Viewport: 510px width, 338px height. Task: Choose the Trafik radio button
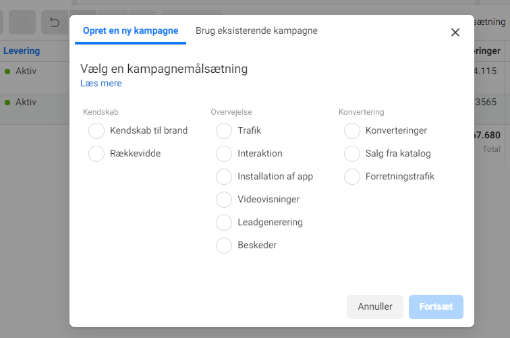coord(224,131)
